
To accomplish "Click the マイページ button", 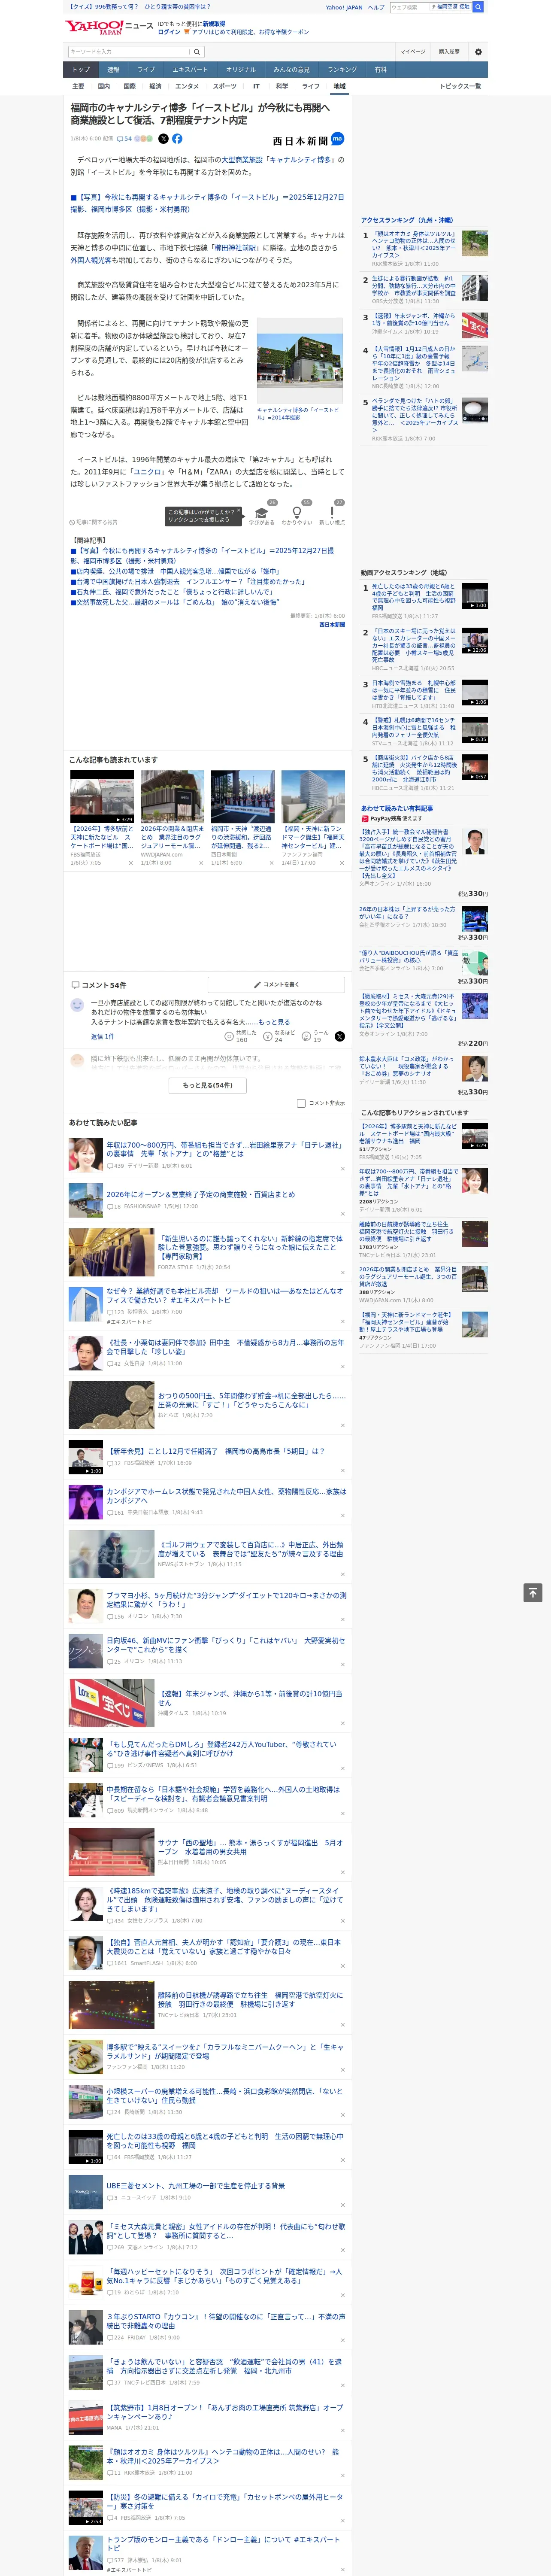I will click(412, 52).
